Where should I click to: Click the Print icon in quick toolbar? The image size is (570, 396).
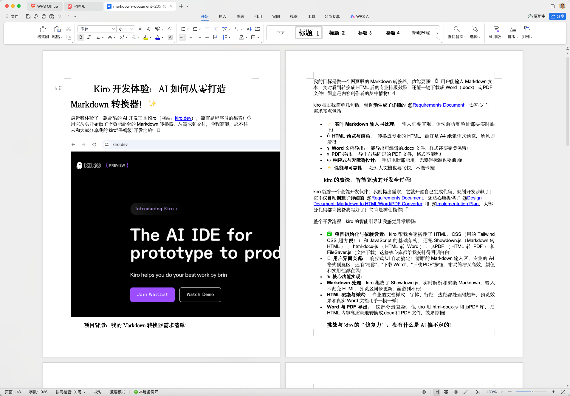[x=44, y=16]
